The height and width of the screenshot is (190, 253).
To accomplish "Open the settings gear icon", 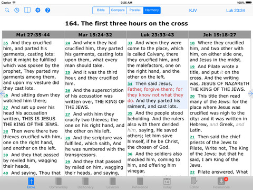I will (38, 10).
